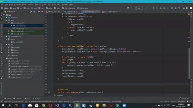This screenshot has width=193, height=108.
Task: Open the Build menu
Action: coord(44,5)
